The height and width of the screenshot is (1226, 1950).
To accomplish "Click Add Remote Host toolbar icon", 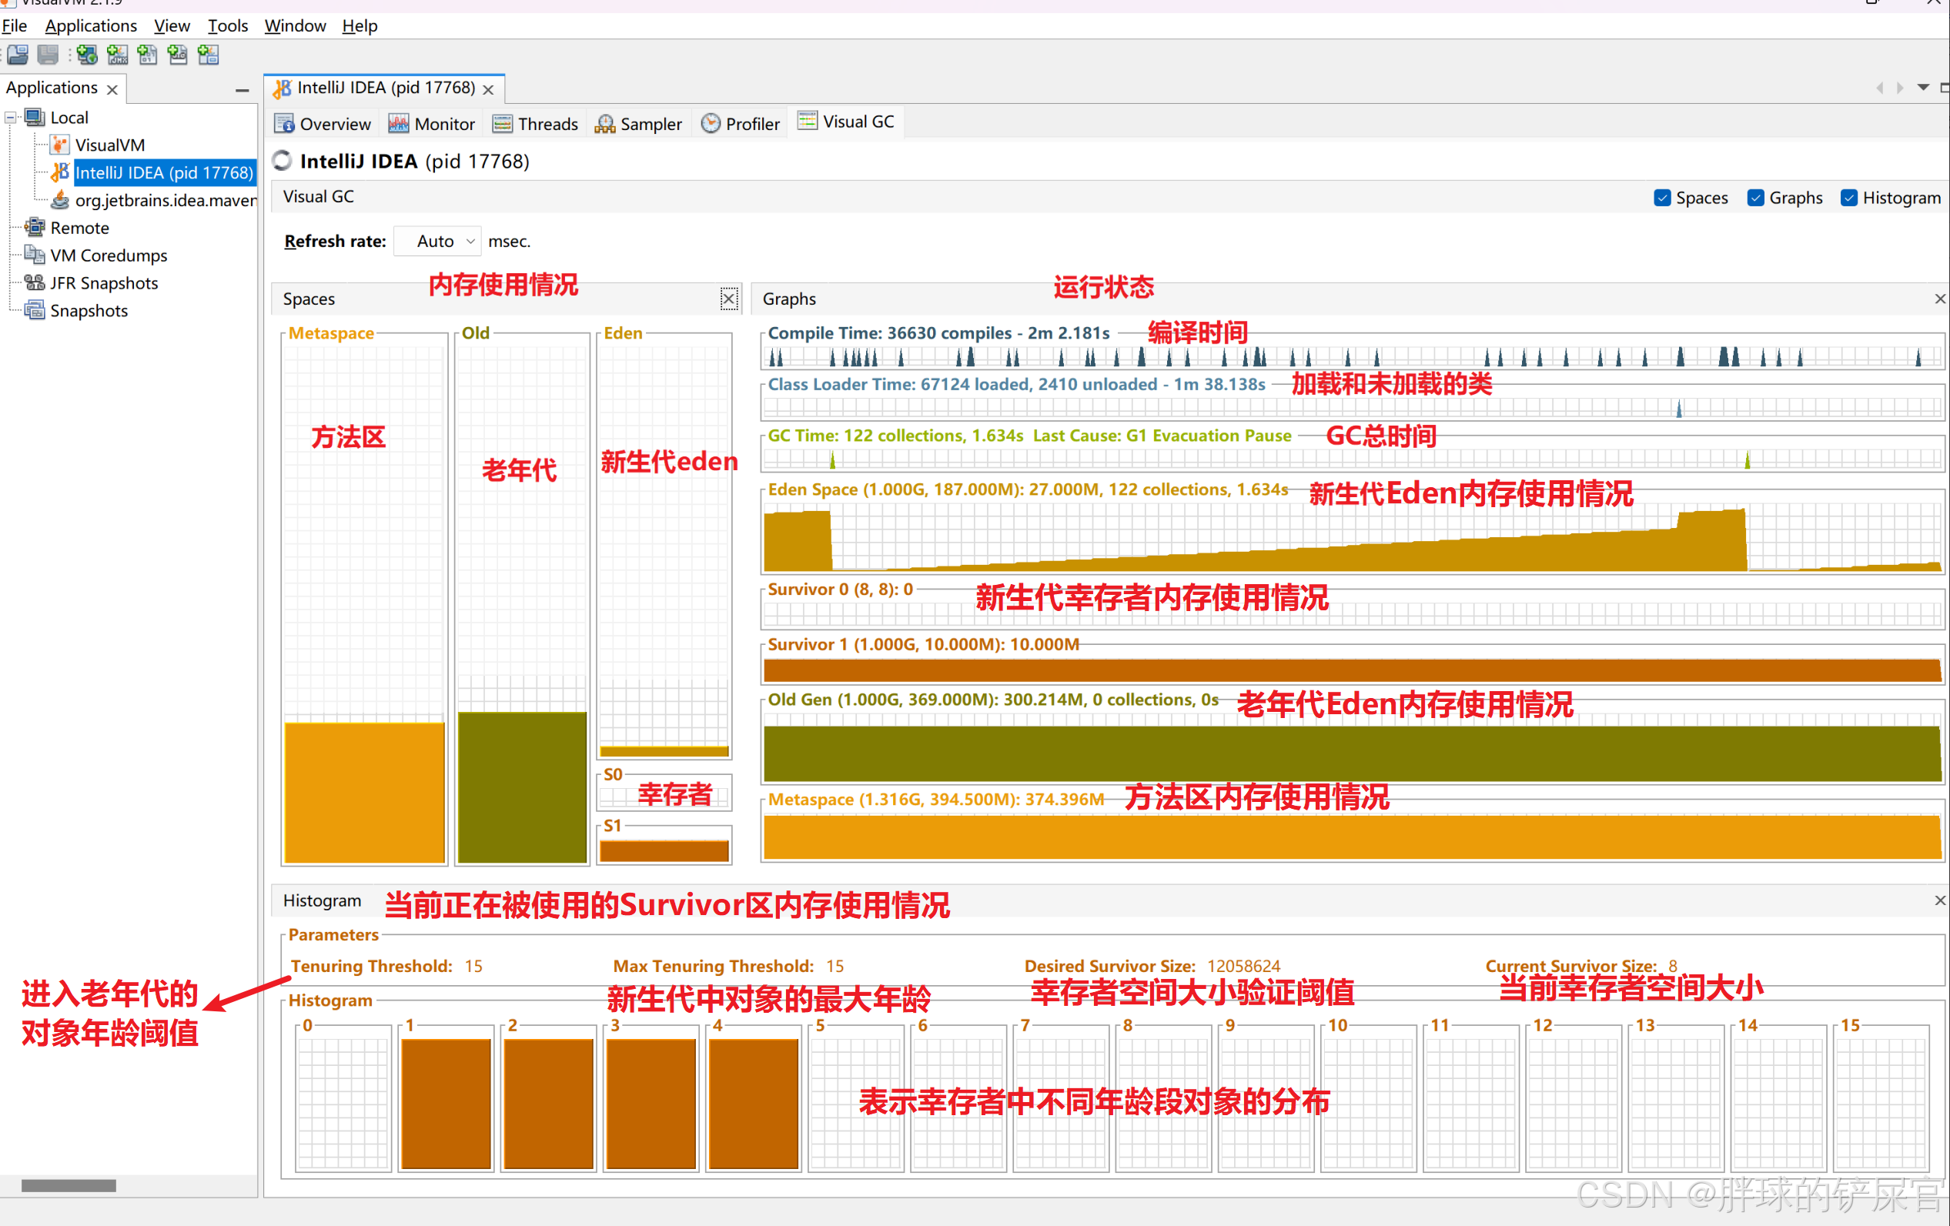I will tap(88, 55).
